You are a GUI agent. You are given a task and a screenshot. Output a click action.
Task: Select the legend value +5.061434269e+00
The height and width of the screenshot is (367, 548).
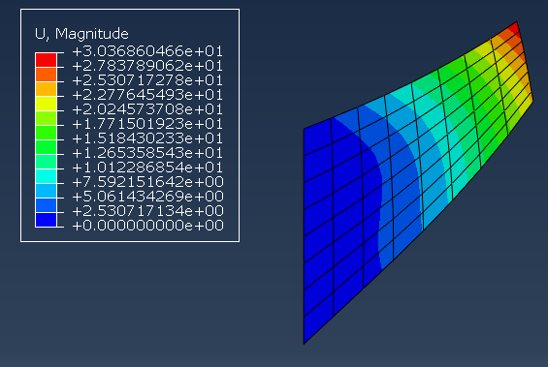[x=147, y=197]
